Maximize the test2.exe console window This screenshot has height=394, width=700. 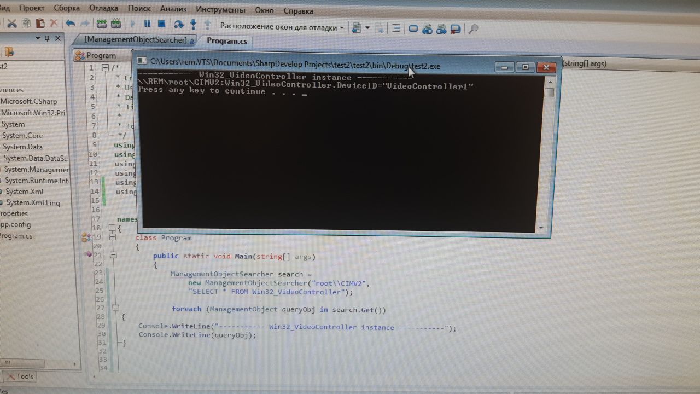pyautogui.click(x=525, y=67)
